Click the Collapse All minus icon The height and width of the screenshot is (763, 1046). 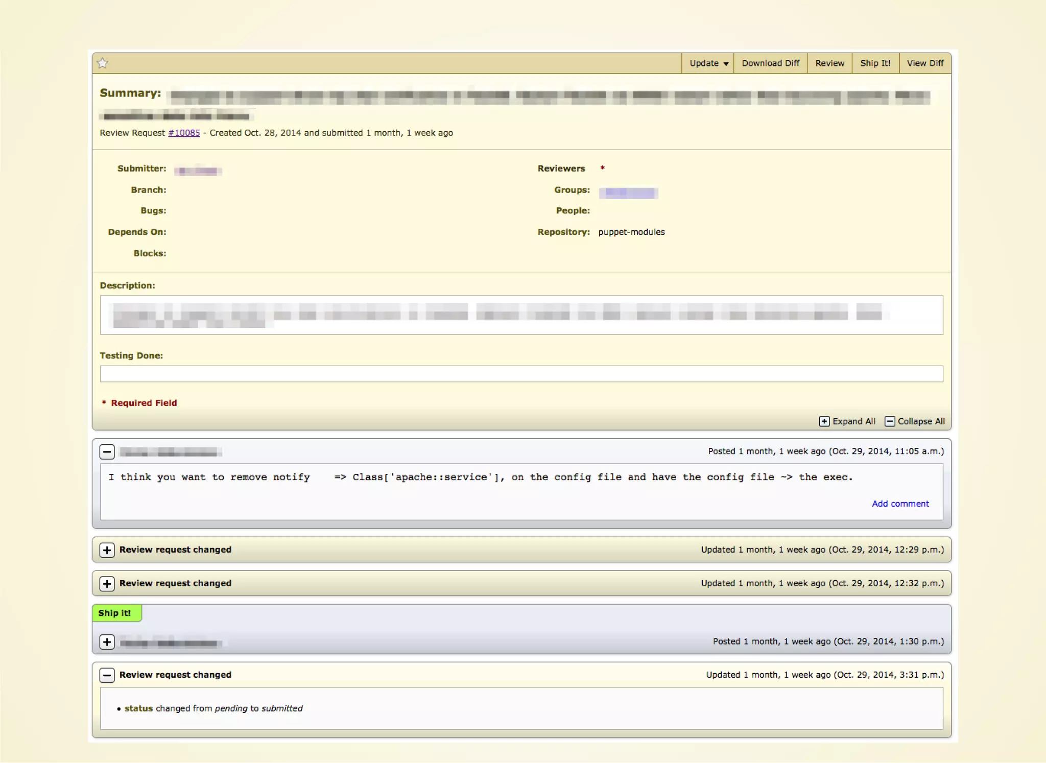(890, 421)
